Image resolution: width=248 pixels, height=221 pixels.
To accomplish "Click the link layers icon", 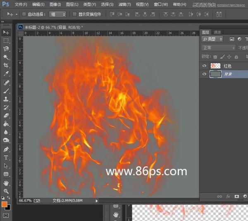I will (x=219, y=196).
